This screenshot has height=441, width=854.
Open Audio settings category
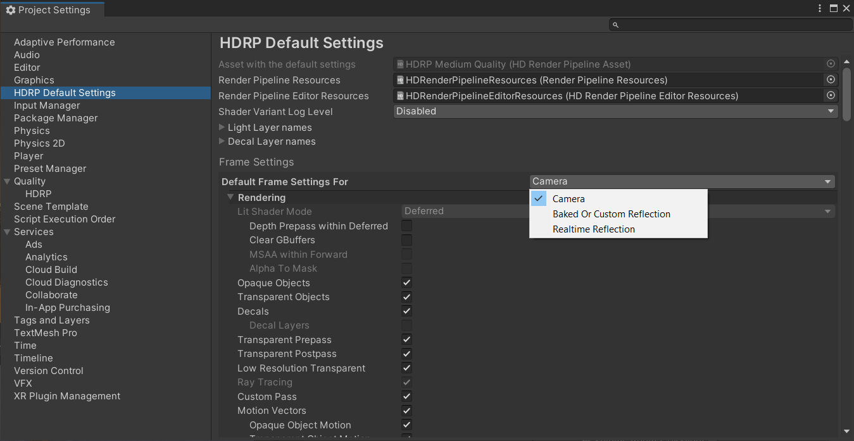(27, 55)
